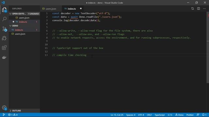The height and width of the screenshot is (117, 209).
Task: Click the await keyword with error underline
Action: pos(74,17)
